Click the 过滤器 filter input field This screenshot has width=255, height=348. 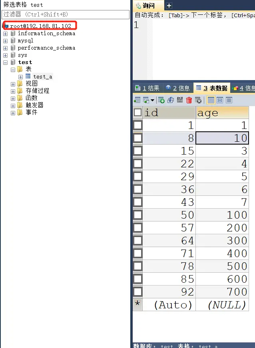pos(66,14)
